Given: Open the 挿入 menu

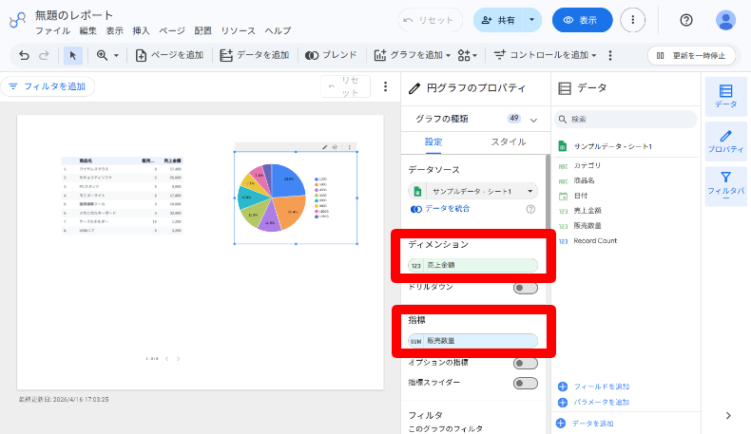Looking at the screenshot, I should pos(141,31).
